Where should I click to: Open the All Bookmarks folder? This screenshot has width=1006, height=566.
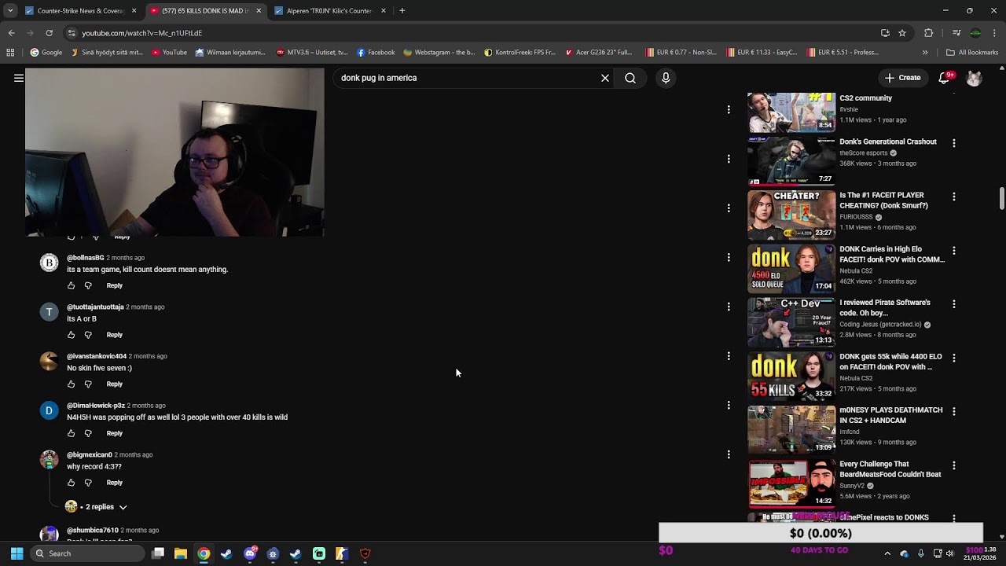pos(972,53)
